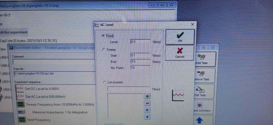The width and height of the screenshot is (273, 125).
Task: Maximize the main yanglixin-10-3.smp window
Action: [162, 5]
